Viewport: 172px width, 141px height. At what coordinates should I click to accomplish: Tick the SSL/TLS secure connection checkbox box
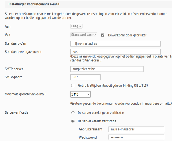pos(73,86)
